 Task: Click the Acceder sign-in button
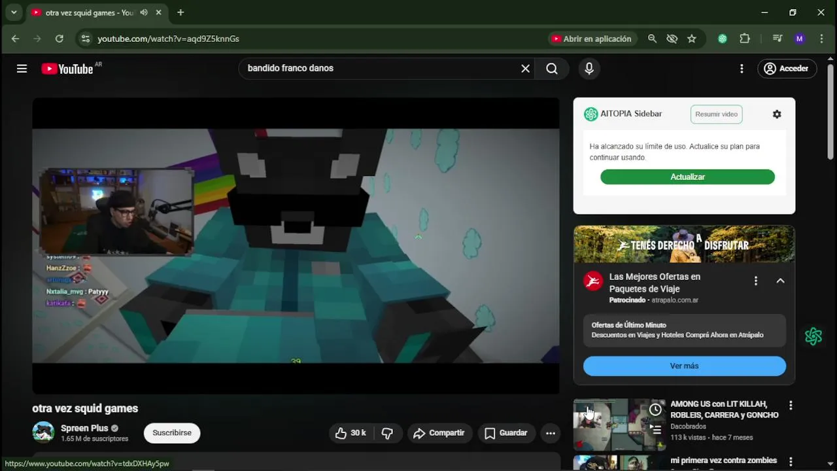[787, 69]
